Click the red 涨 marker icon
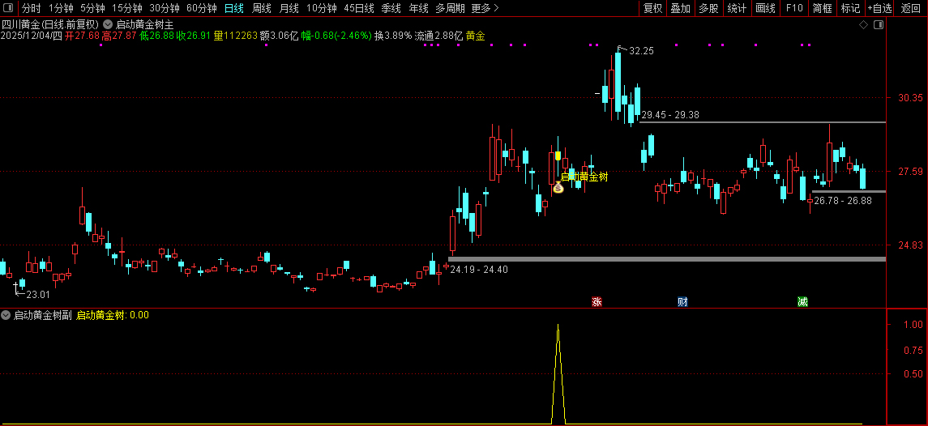 coord(597,302)
